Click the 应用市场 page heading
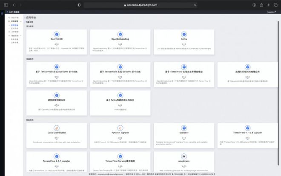The height and width of the screenshot is (176, 281). coord(31,17)
